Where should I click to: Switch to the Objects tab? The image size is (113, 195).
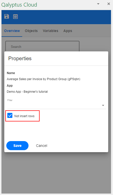tap(31, 31)
